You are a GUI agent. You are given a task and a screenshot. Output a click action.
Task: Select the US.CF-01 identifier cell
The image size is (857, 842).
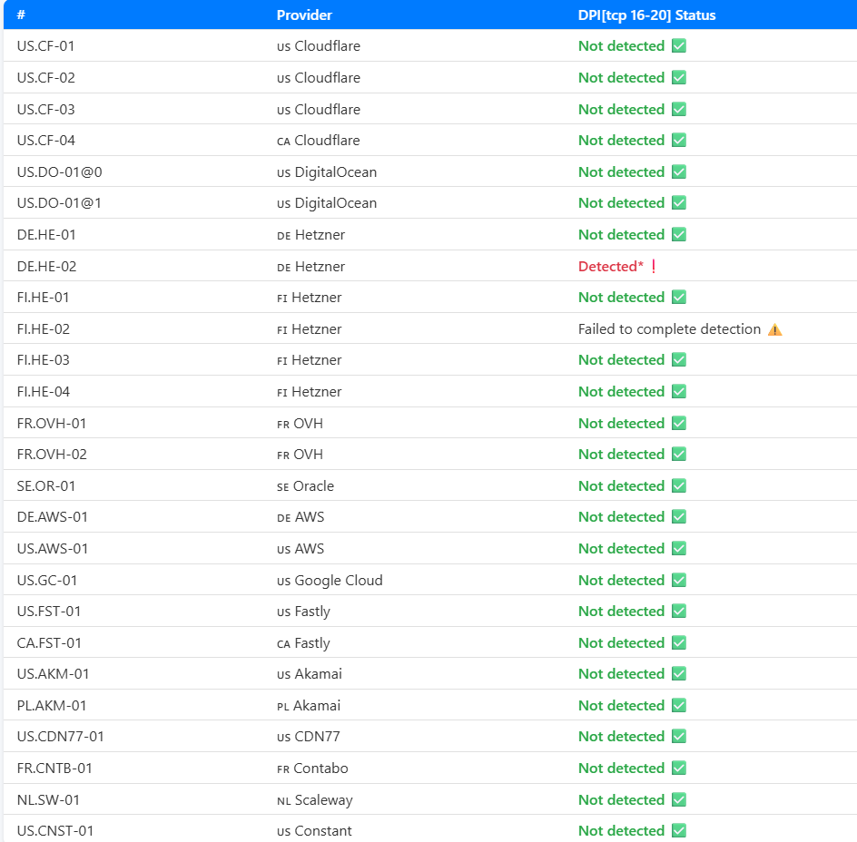45,46
